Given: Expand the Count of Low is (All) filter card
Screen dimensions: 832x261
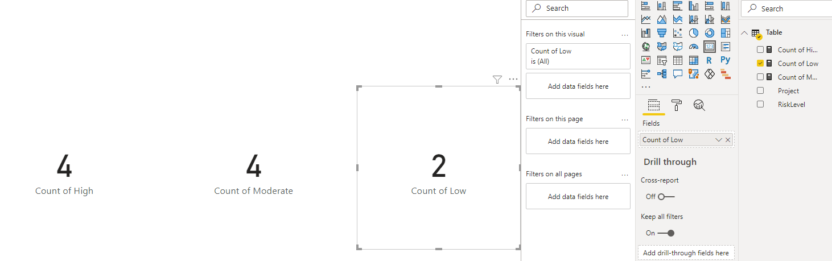Looking at the screenshot, I should [x=578, y=56].
